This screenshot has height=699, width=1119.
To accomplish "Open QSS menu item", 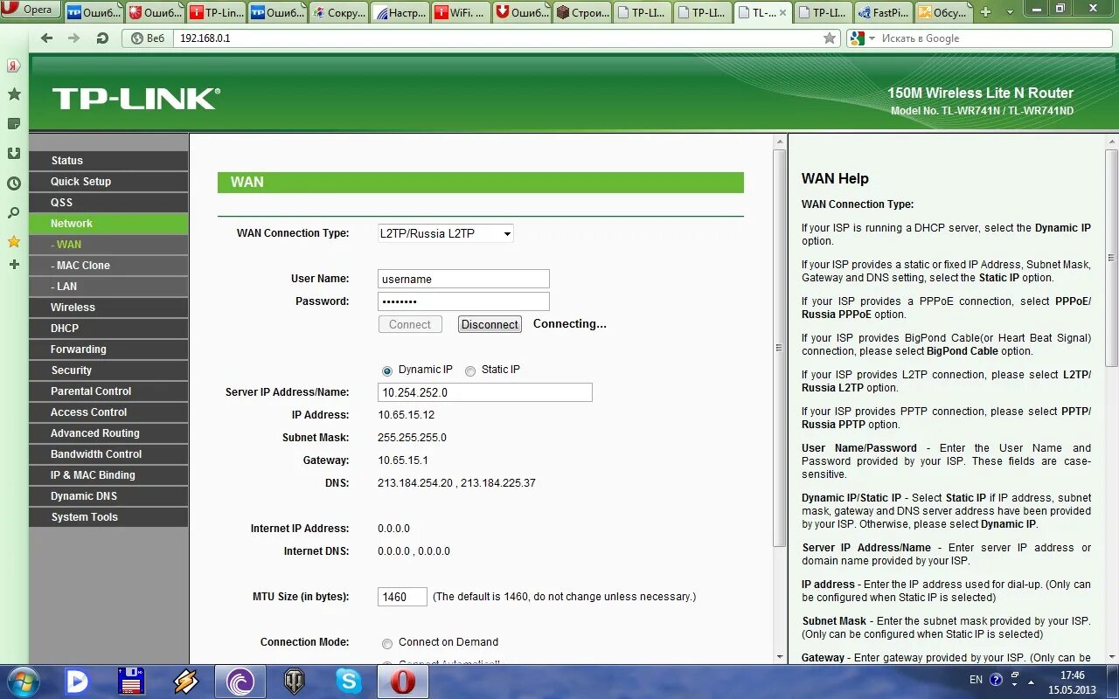I will tap(108, 203).
